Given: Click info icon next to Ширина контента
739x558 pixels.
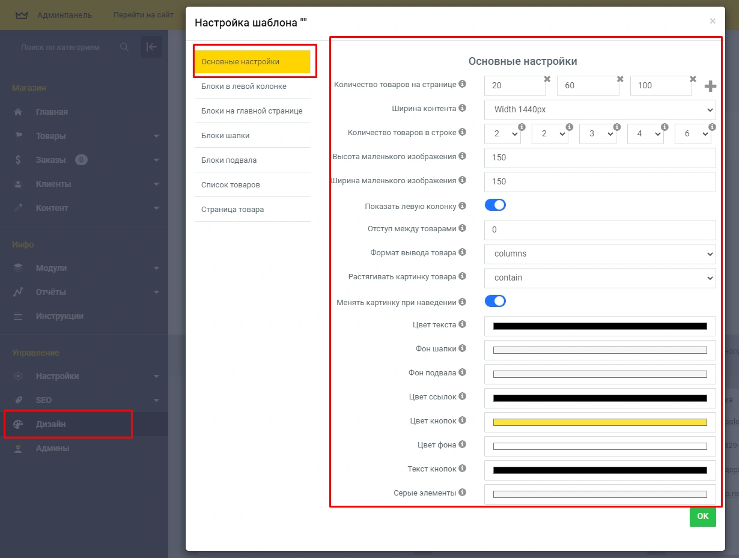Looking at the screenshot, I should [462, 108].
